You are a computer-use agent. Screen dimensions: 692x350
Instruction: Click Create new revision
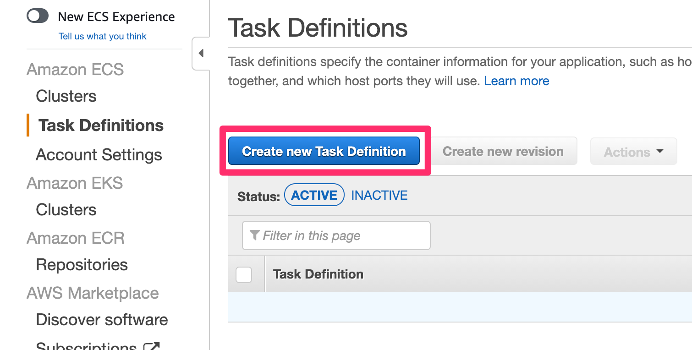point(503,151)
